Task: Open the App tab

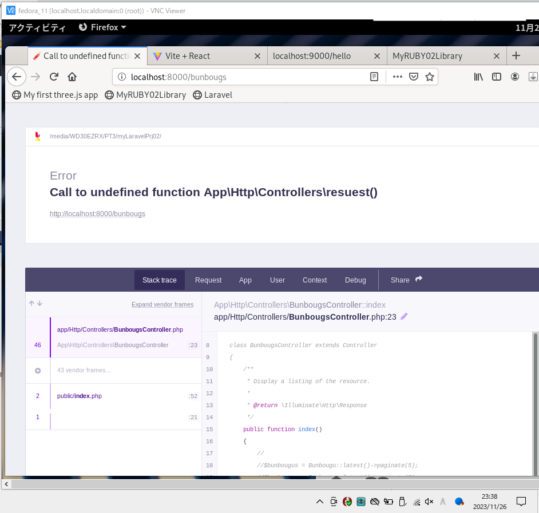Action: (x=245, y=280)
